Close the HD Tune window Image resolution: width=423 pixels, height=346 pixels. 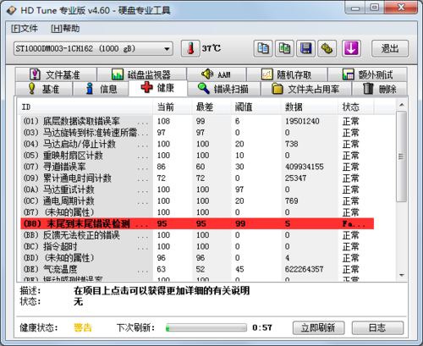[401, 8]
